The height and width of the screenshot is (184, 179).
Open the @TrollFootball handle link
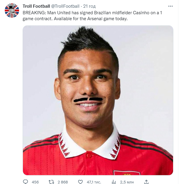[x=65, y=6]
